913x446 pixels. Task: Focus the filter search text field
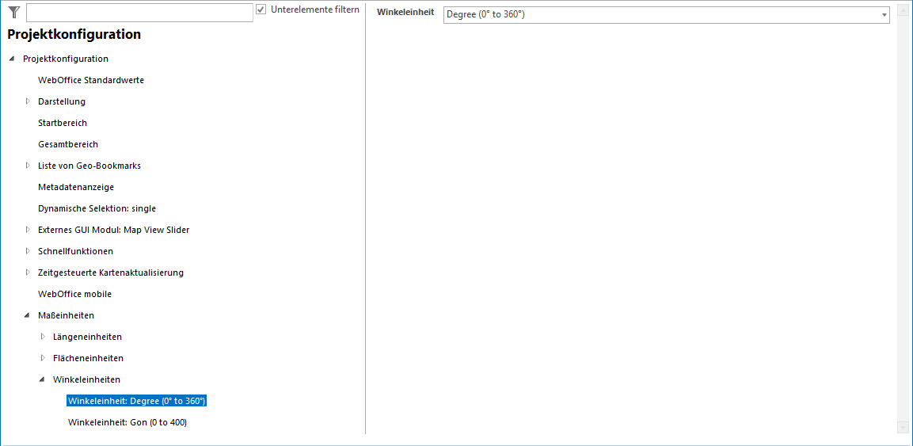(x=139, y=12)
